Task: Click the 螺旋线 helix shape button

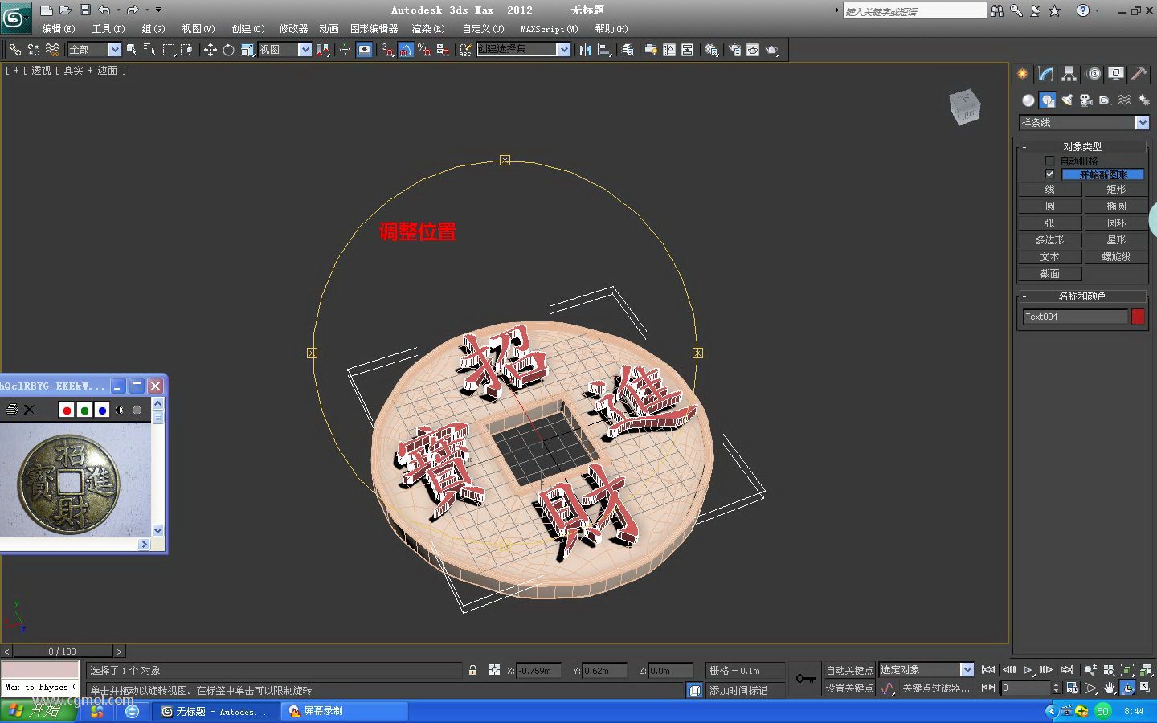Action: tap(1116, 257)
